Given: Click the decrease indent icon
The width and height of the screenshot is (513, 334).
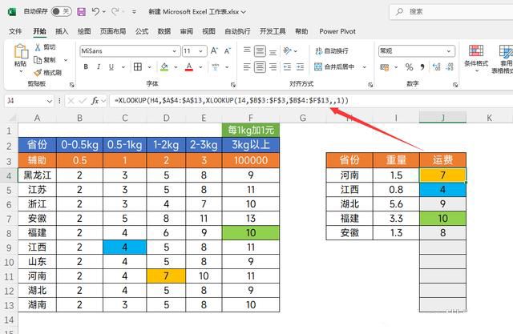Looking at the screenshot, I should [x=287, y=67].
